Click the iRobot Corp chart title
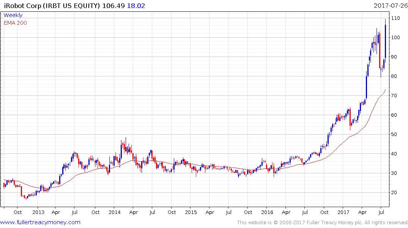408x228 pixels. pyautogui.click(x=52, y=6)
